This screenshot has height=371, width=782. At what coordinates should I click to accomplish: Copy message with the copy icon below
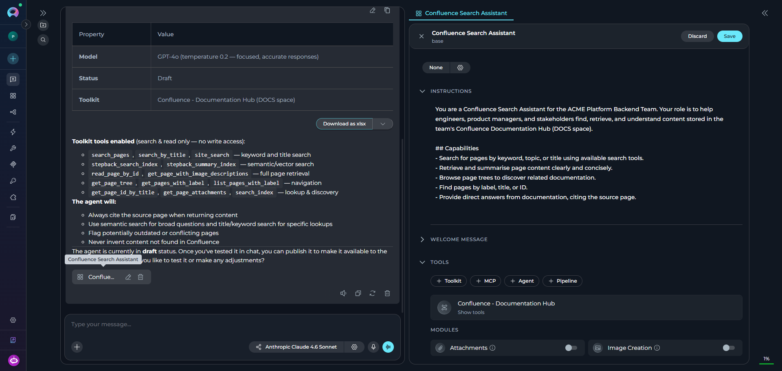358,293
